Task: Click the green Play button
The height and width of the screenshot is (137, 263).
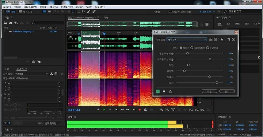Action: point(104,110)
